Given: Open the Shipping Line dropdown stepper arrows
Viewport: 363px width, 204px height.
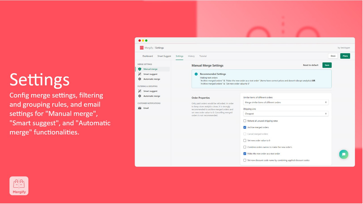Looking at the screenshot, I should coord(326,113).
